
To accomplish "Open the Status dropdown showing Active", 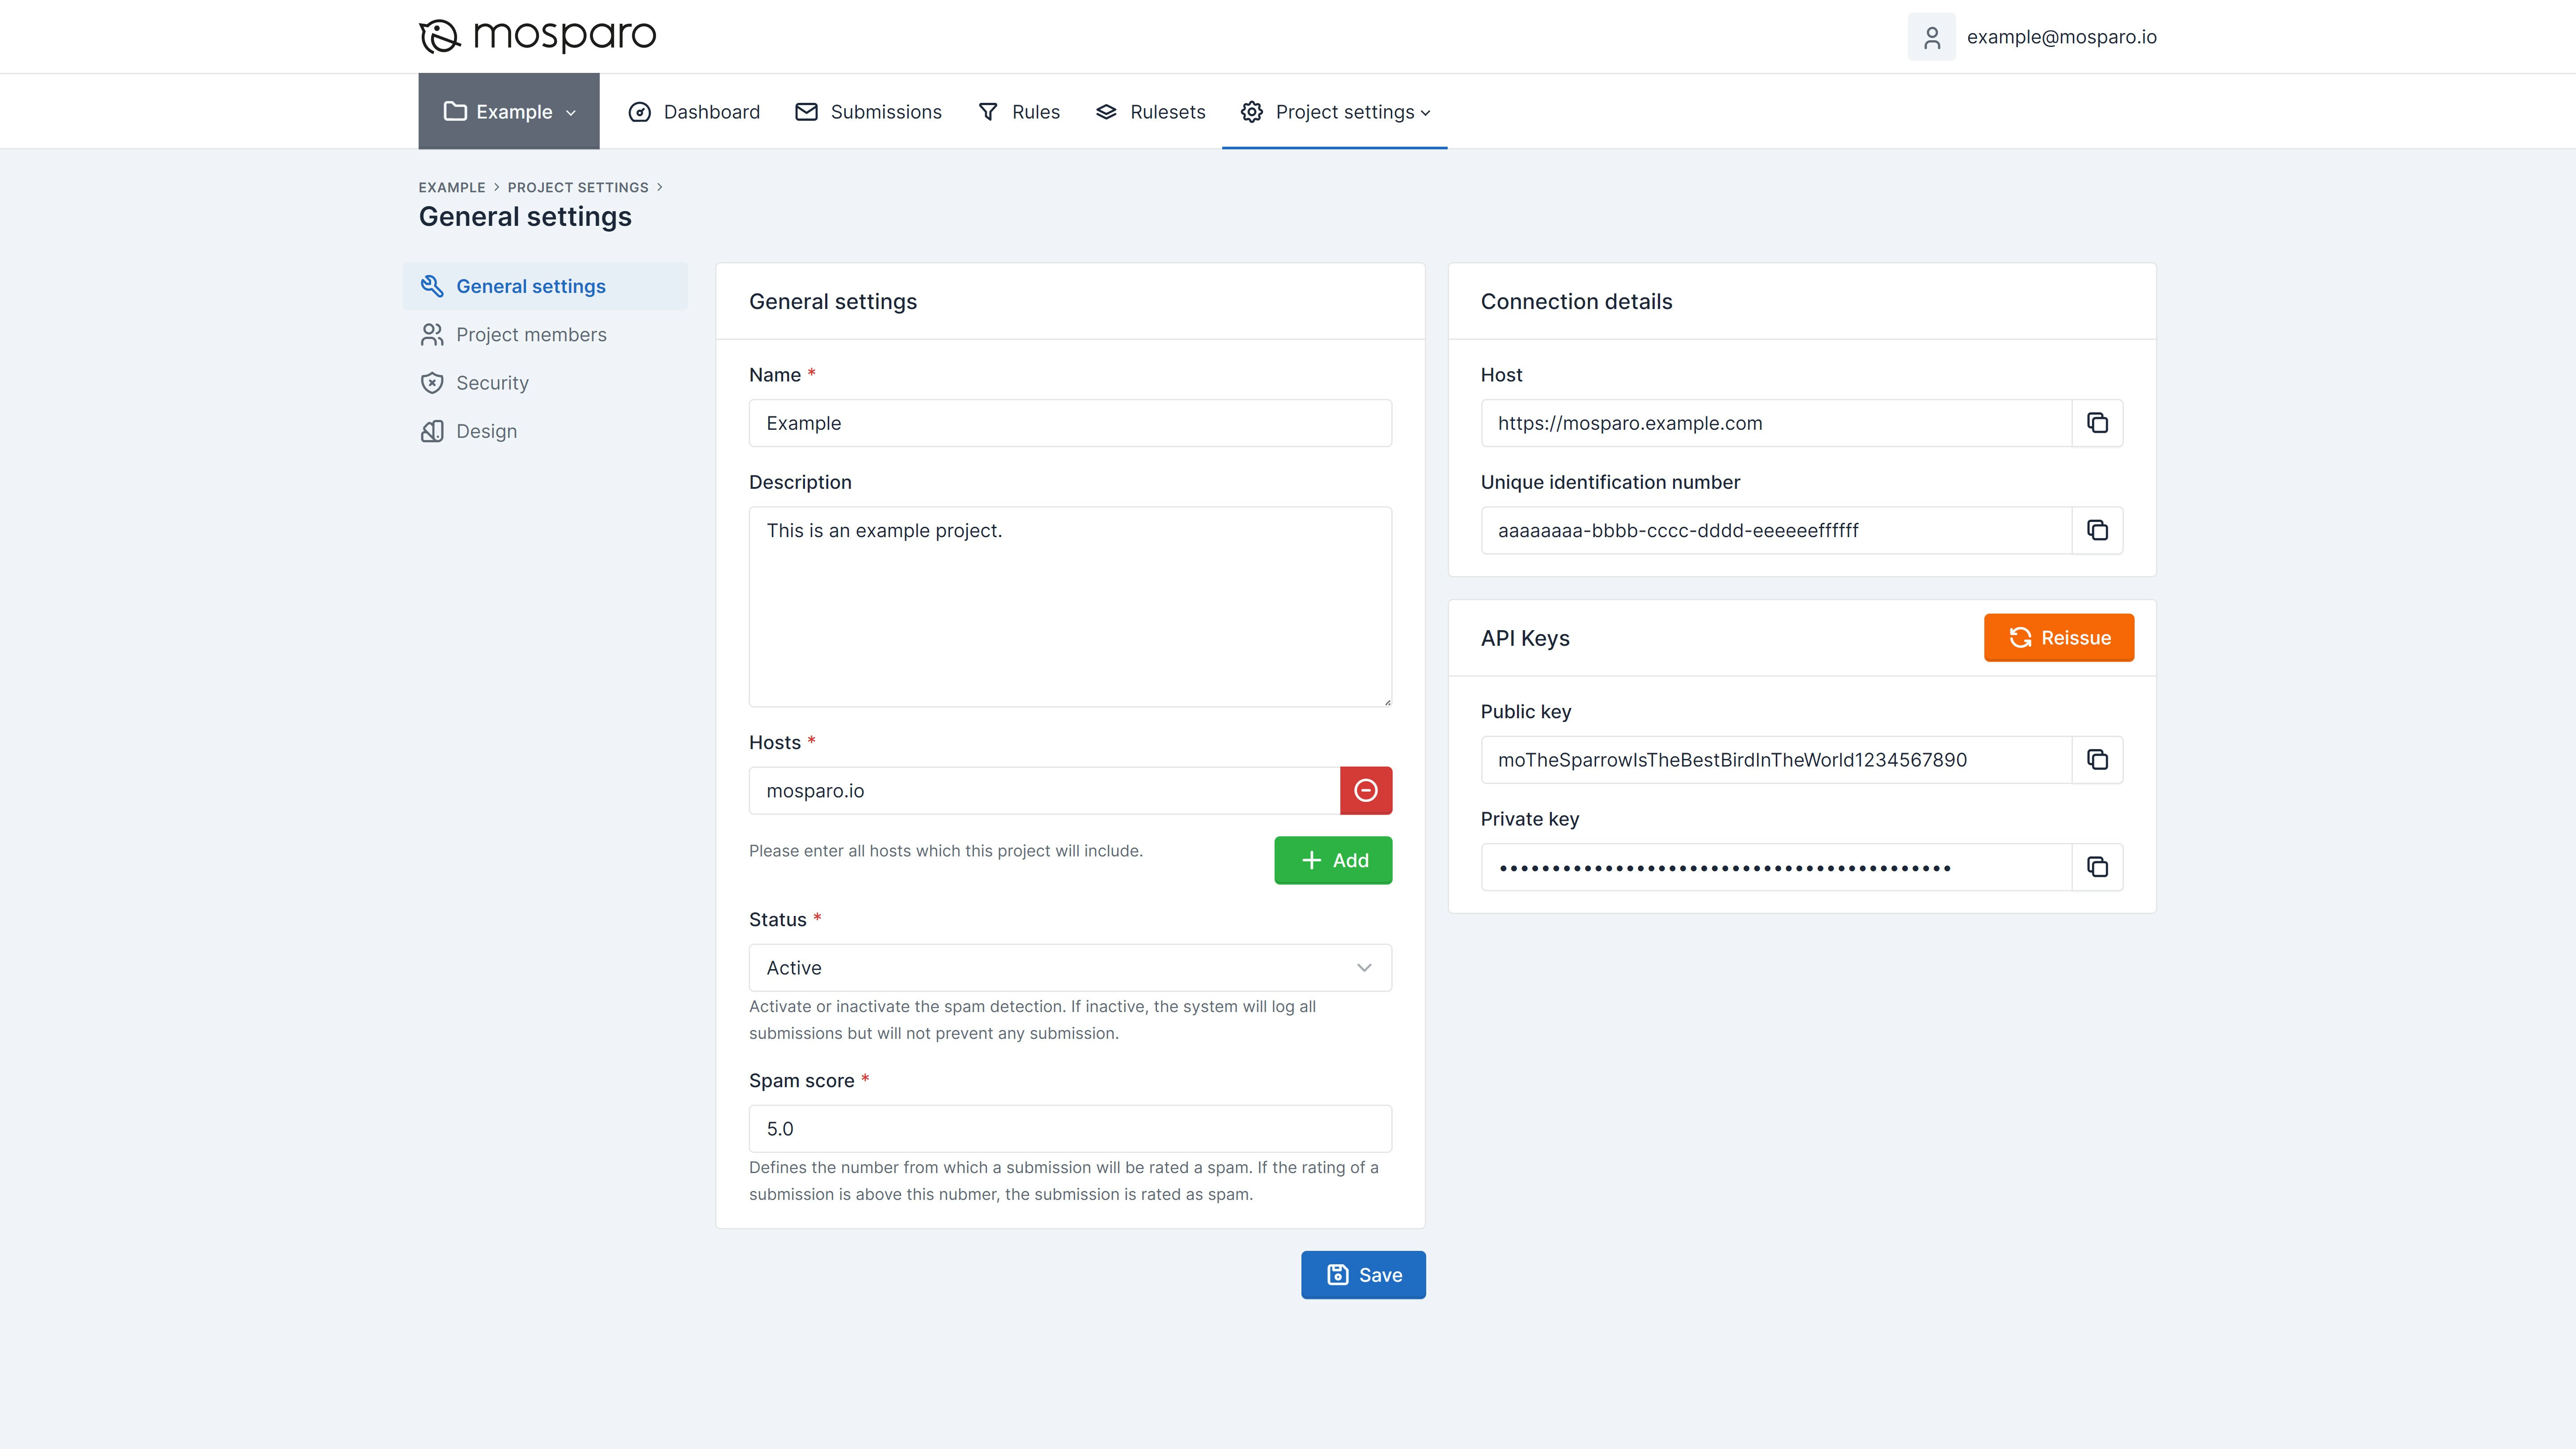I will click(x=1070, y=968).
